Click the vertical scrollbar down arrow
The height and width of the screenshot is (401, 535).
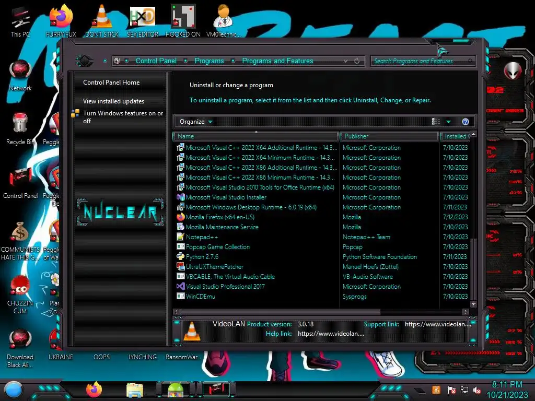(x=473, y=303)
